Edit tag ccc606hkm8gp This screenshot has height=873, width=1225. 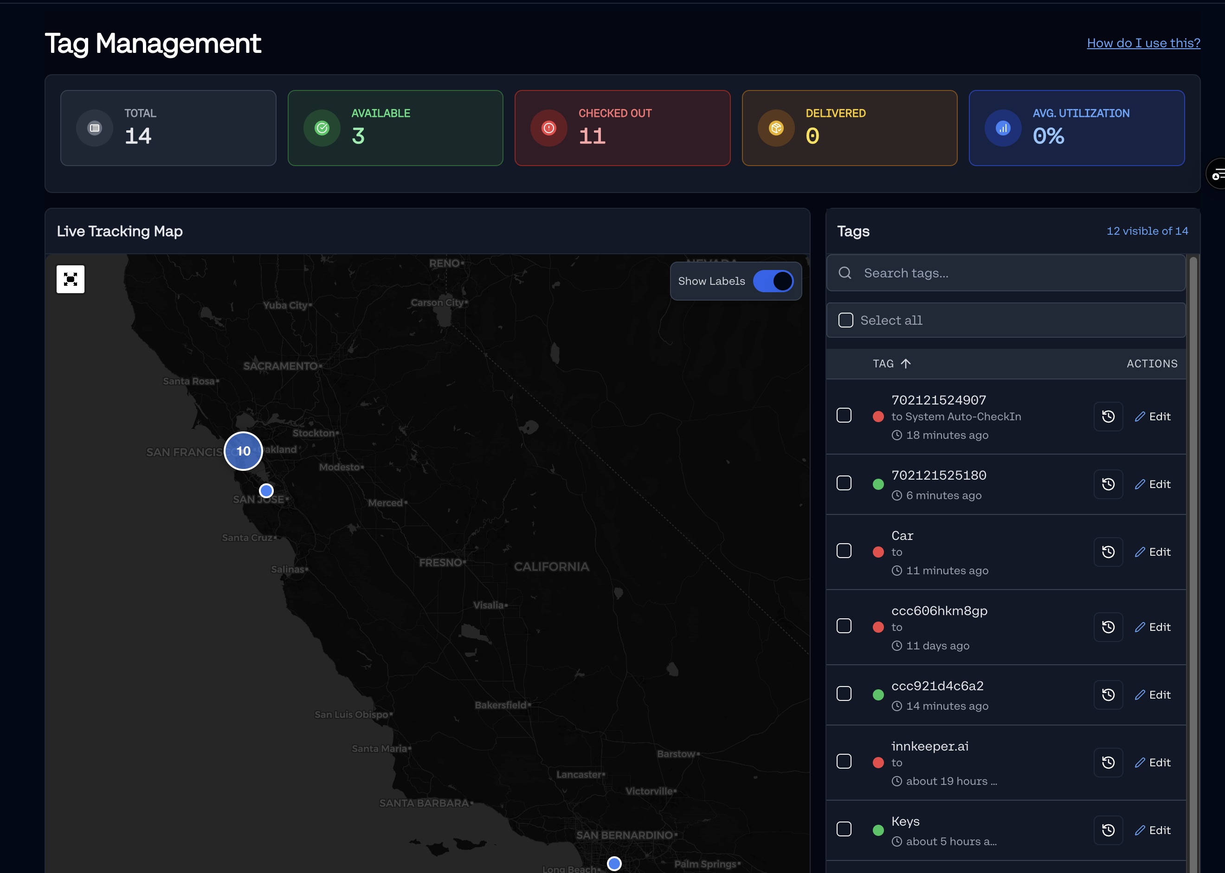[1153, 627]
